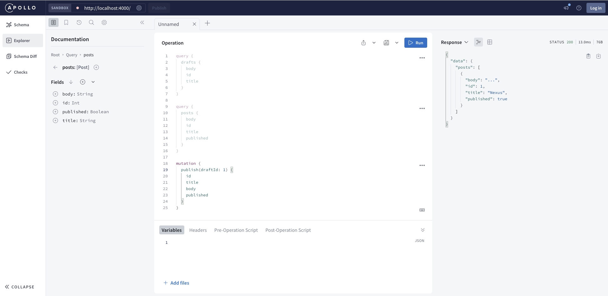
Task: Add published field to operation
Action: [55, 112]
